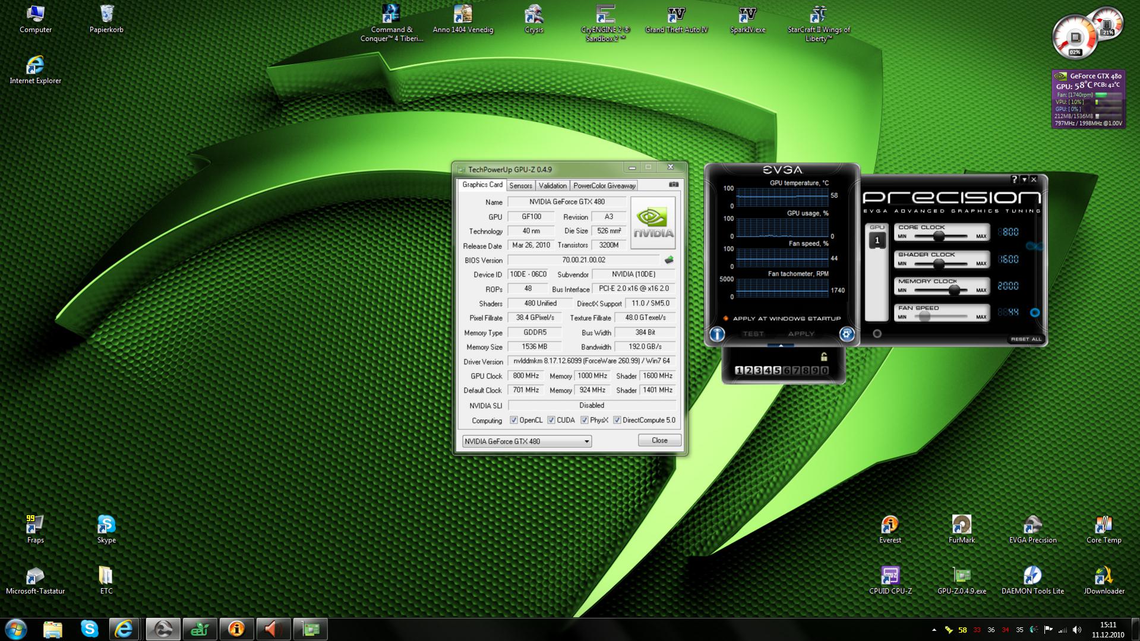The width and height of the screenshot is (1140, 641).
Task: Open the EVGA Precision title bar dropdown arrow
Action: tap(1024, 179)
